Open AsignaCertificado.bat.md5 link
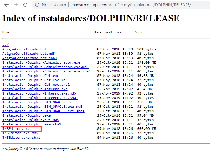Viewport: 210px width, 164px height. tap(29, 54)
